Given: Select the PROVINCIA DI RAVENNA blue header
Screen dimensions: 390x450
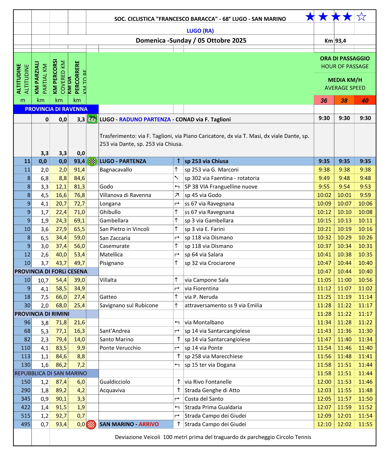Looking at the screenshot, I should 56,109.
